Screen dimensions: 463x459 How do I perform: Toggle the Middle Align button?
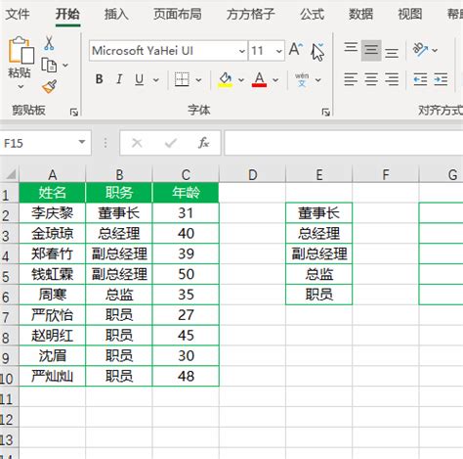pyautogui.click(x=371, y=50)
